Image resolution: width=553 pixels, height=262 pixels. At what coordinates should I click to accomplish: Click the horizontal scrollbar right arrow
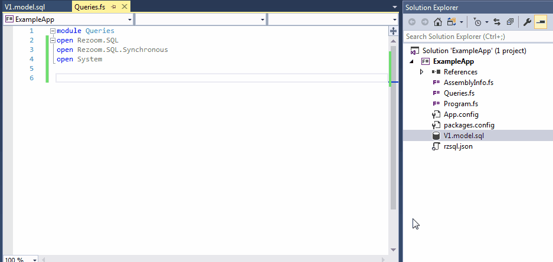[x=384, y=260]
